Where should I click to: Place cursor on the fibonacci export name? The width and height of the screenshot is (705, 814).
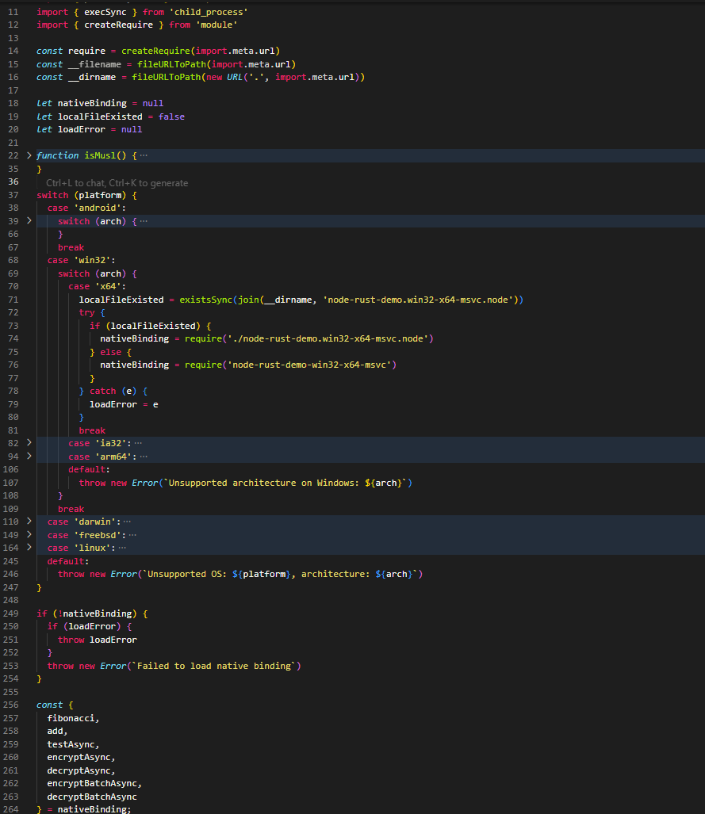(73, 718)
